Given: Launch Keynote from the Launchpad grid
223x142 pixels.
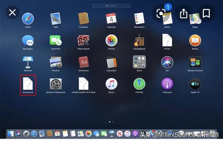Looking at the screenshot, I should click(28, 62).
